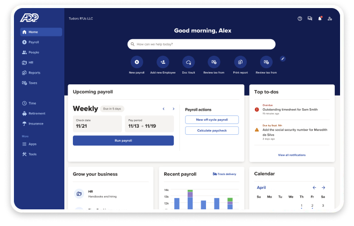Open the messages chat icon in header
The width and height of the screenshot is (354, 226).
pyautogui.click(x=310, y=18)
